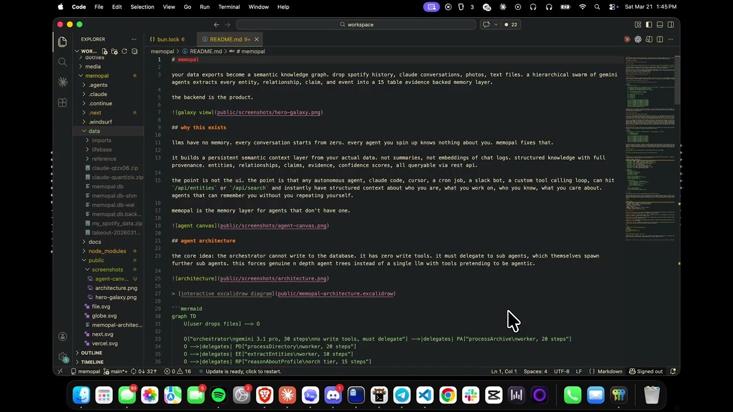Open the Search view in the activity bar
The height and width of the screenshot is (412, 733).
62,62
